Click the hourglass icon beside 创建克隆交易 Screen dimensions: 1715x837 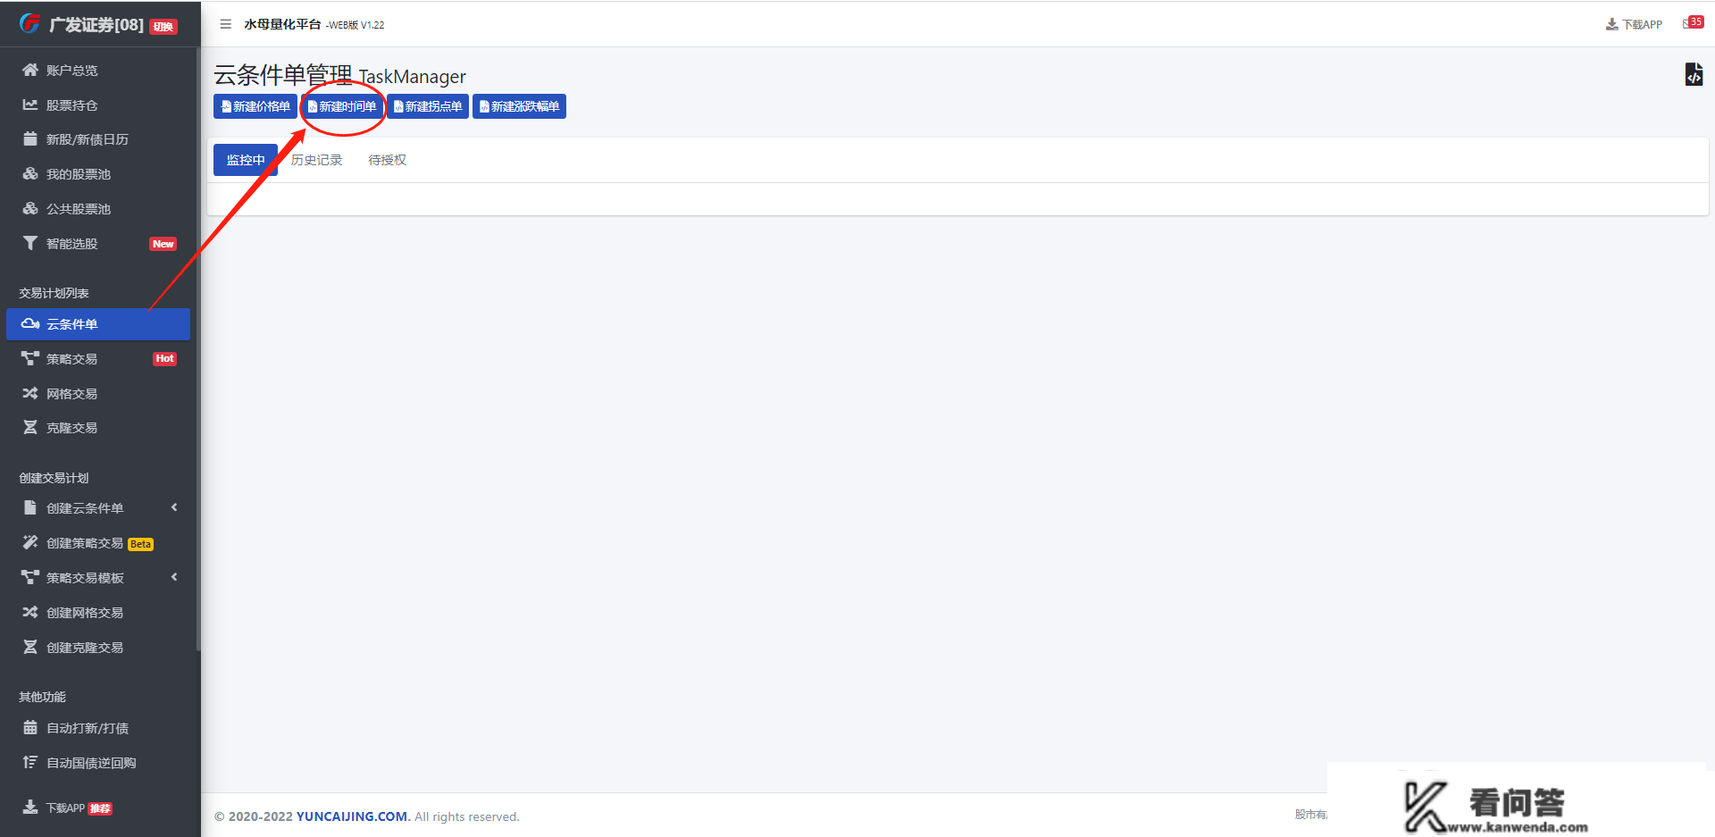click(30, 647)
